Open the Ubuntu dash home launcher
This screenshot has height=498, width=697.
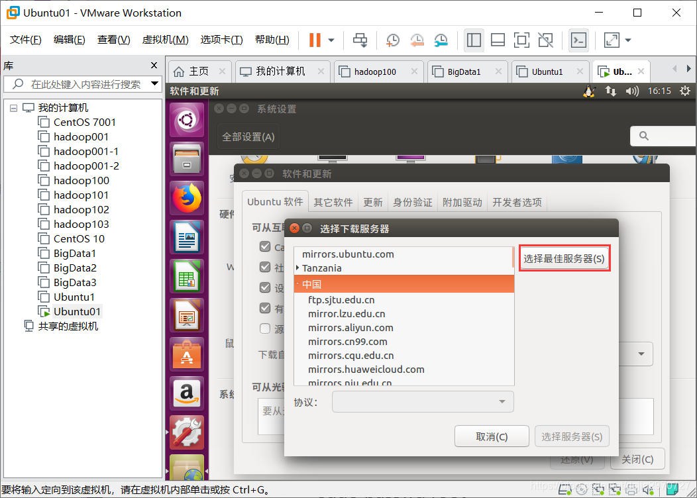tap(187, 120)
